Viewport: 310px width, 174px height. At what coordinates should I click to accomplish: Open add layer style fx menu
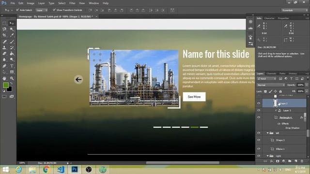click(x=272, y=161)
